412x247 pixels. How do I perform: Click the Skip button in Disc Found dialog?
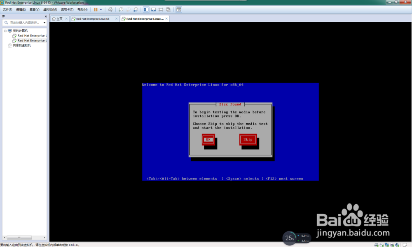tap(248, 139)
